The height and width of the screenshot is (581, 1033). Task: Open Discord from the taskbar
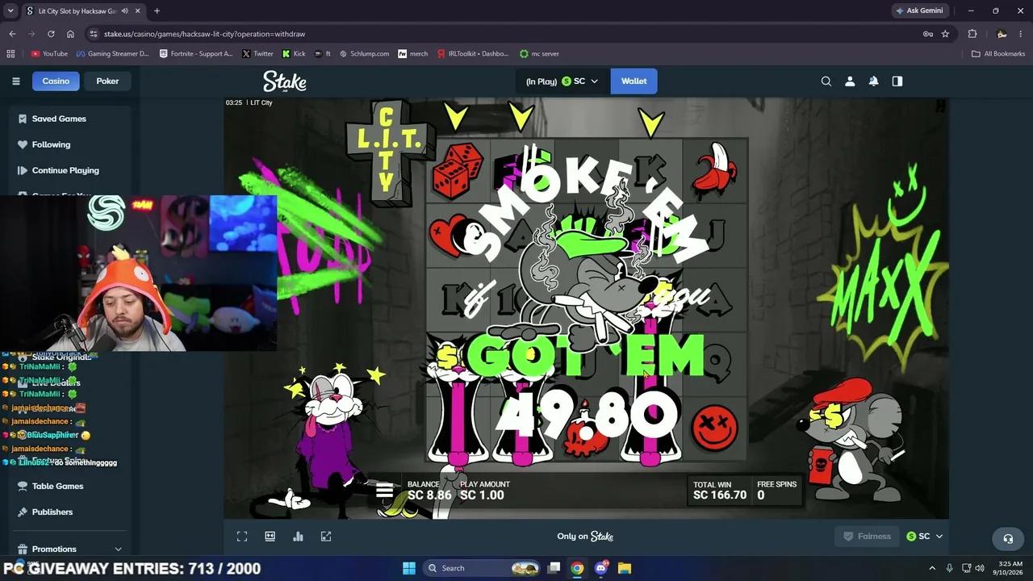click(600, 568)
